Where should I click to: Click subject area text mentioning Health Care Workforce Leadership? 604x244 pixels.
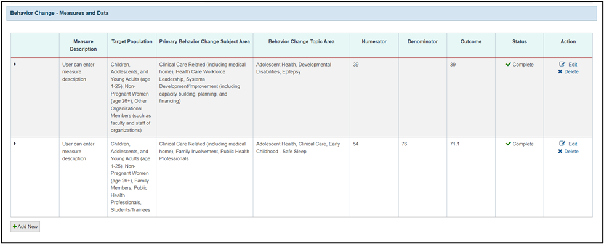203,83
